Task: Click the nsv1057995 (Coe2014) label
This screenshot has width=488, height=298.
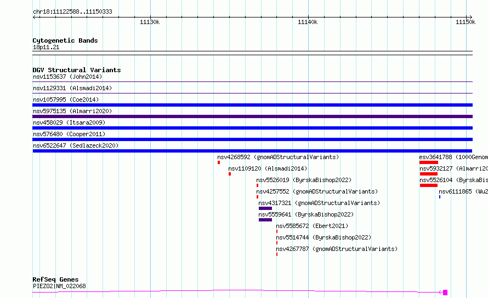Action: [x=66, y=100]
